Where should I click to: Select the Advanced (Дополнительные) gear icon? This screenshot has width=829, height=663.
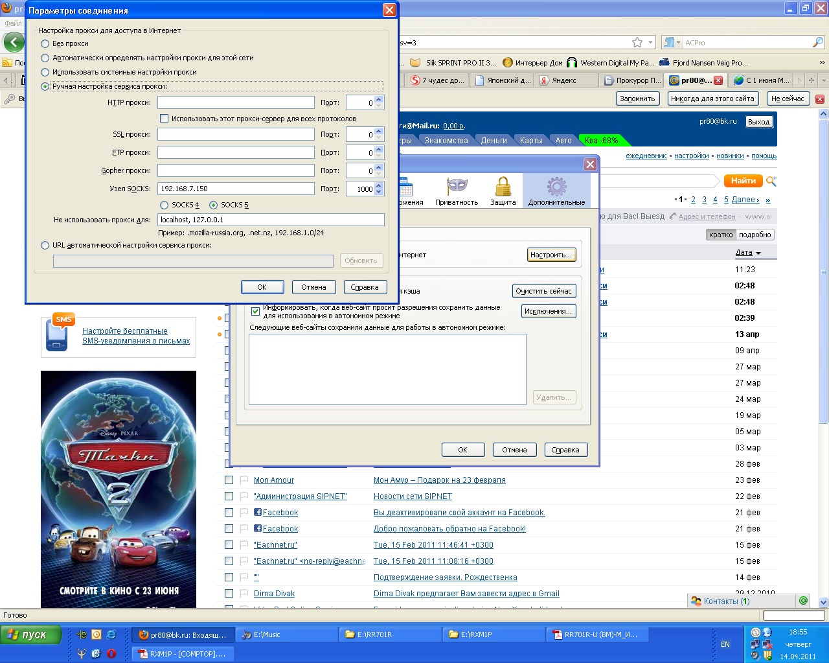[556, 191]
